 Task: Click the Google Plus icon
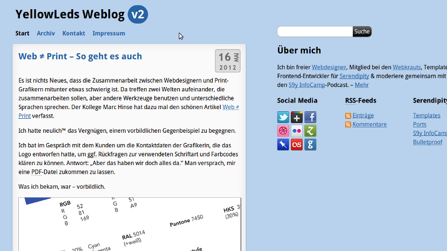coord(297,118)
